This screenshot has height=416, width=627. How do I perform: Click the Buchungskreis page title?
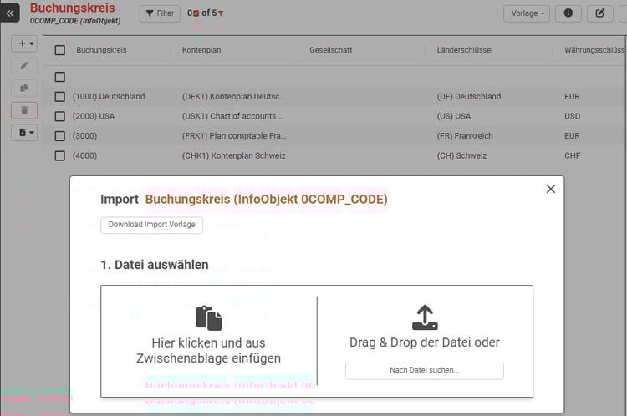tap(73, 8)
